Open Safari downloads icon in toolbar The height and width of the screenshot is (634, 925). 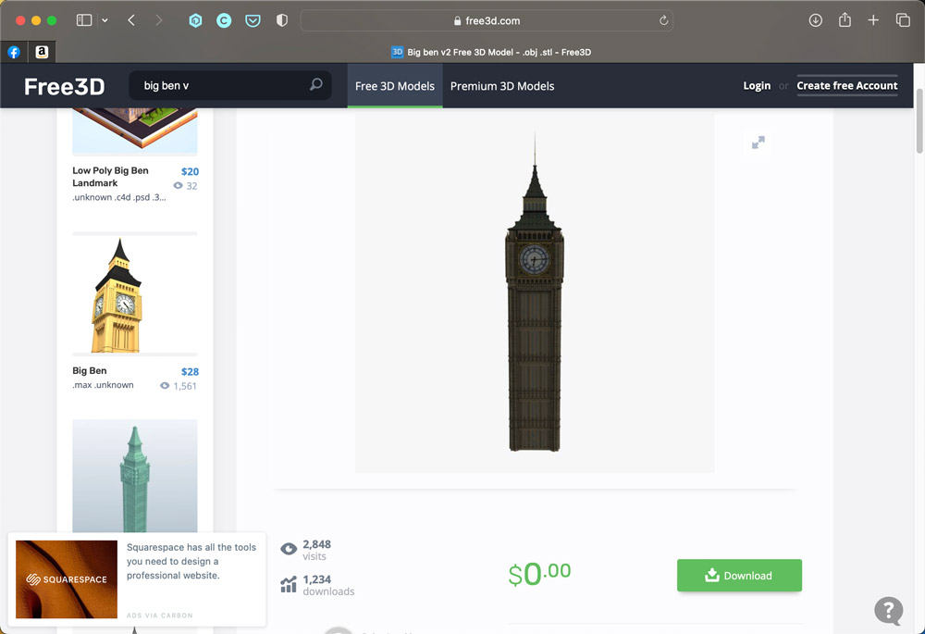815,20
